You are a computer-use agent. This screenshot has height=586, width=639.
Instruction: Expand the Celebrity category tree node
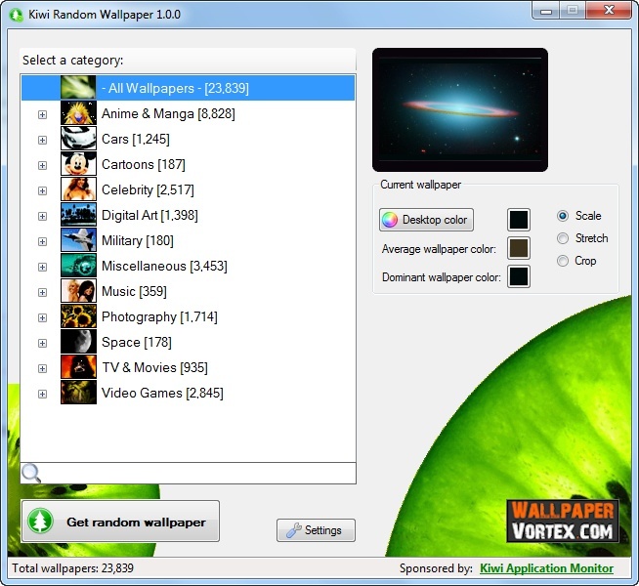(42, 190)
